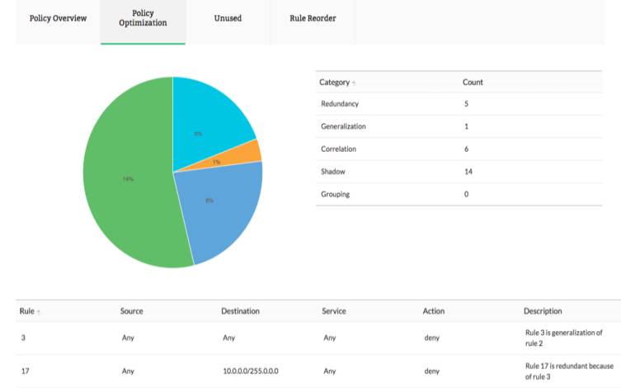Click the Grouping category row
Screen dimensions: 621x388
pos(335,194)
